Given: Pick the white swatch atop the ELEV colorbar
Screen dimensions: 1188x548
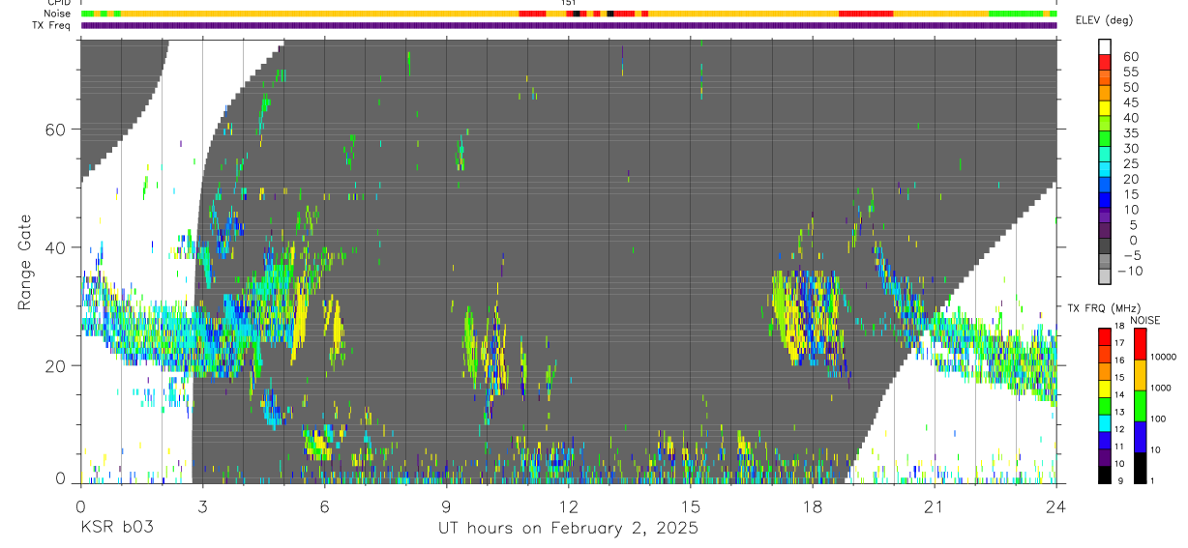Looking at the screenshot, I should coord(1105,47).
